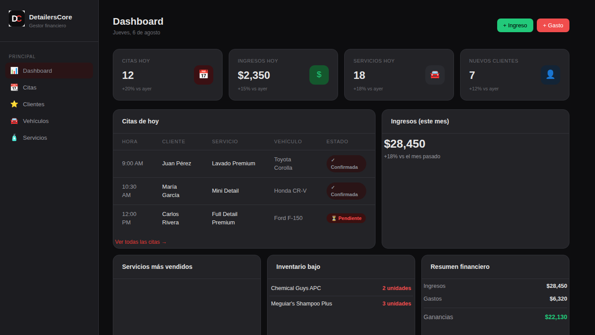Viewport: 595px width, 335px height.
Task: Click the + Gasto button
Action: click(553, 25)
